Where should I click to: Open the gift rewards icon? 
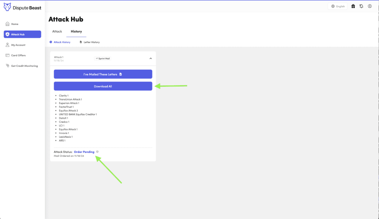tap(353, 6)
